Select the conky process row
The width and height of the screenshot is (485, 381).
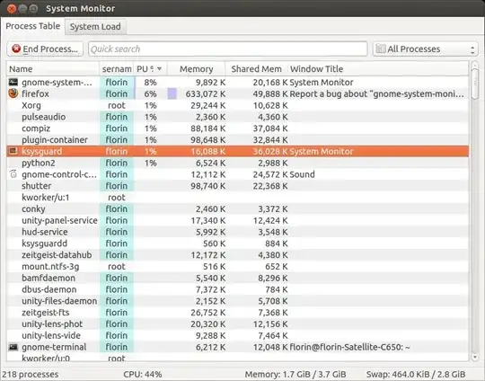point(237,208)
